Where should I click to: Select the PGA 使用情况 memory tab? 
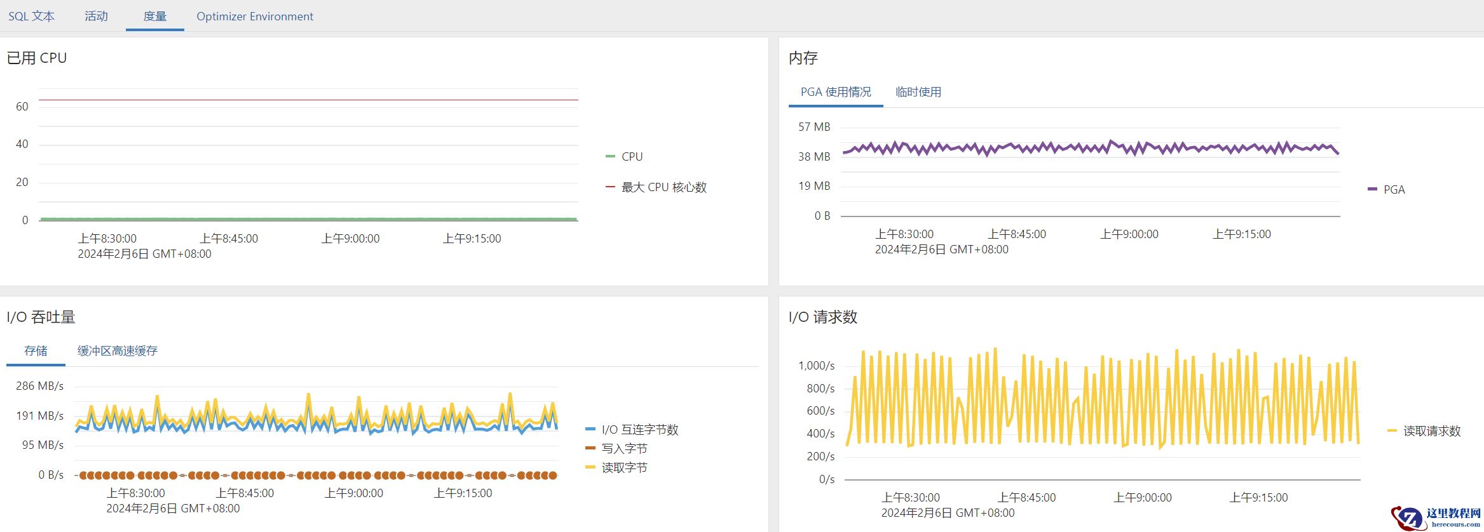(x=836, y=92)
